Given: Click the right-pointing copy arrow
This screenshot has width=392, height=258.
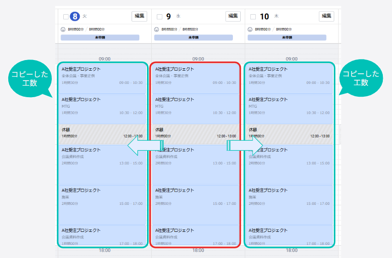Looking at the screenshot, I should pyautogui.click(x=244, y=145).
